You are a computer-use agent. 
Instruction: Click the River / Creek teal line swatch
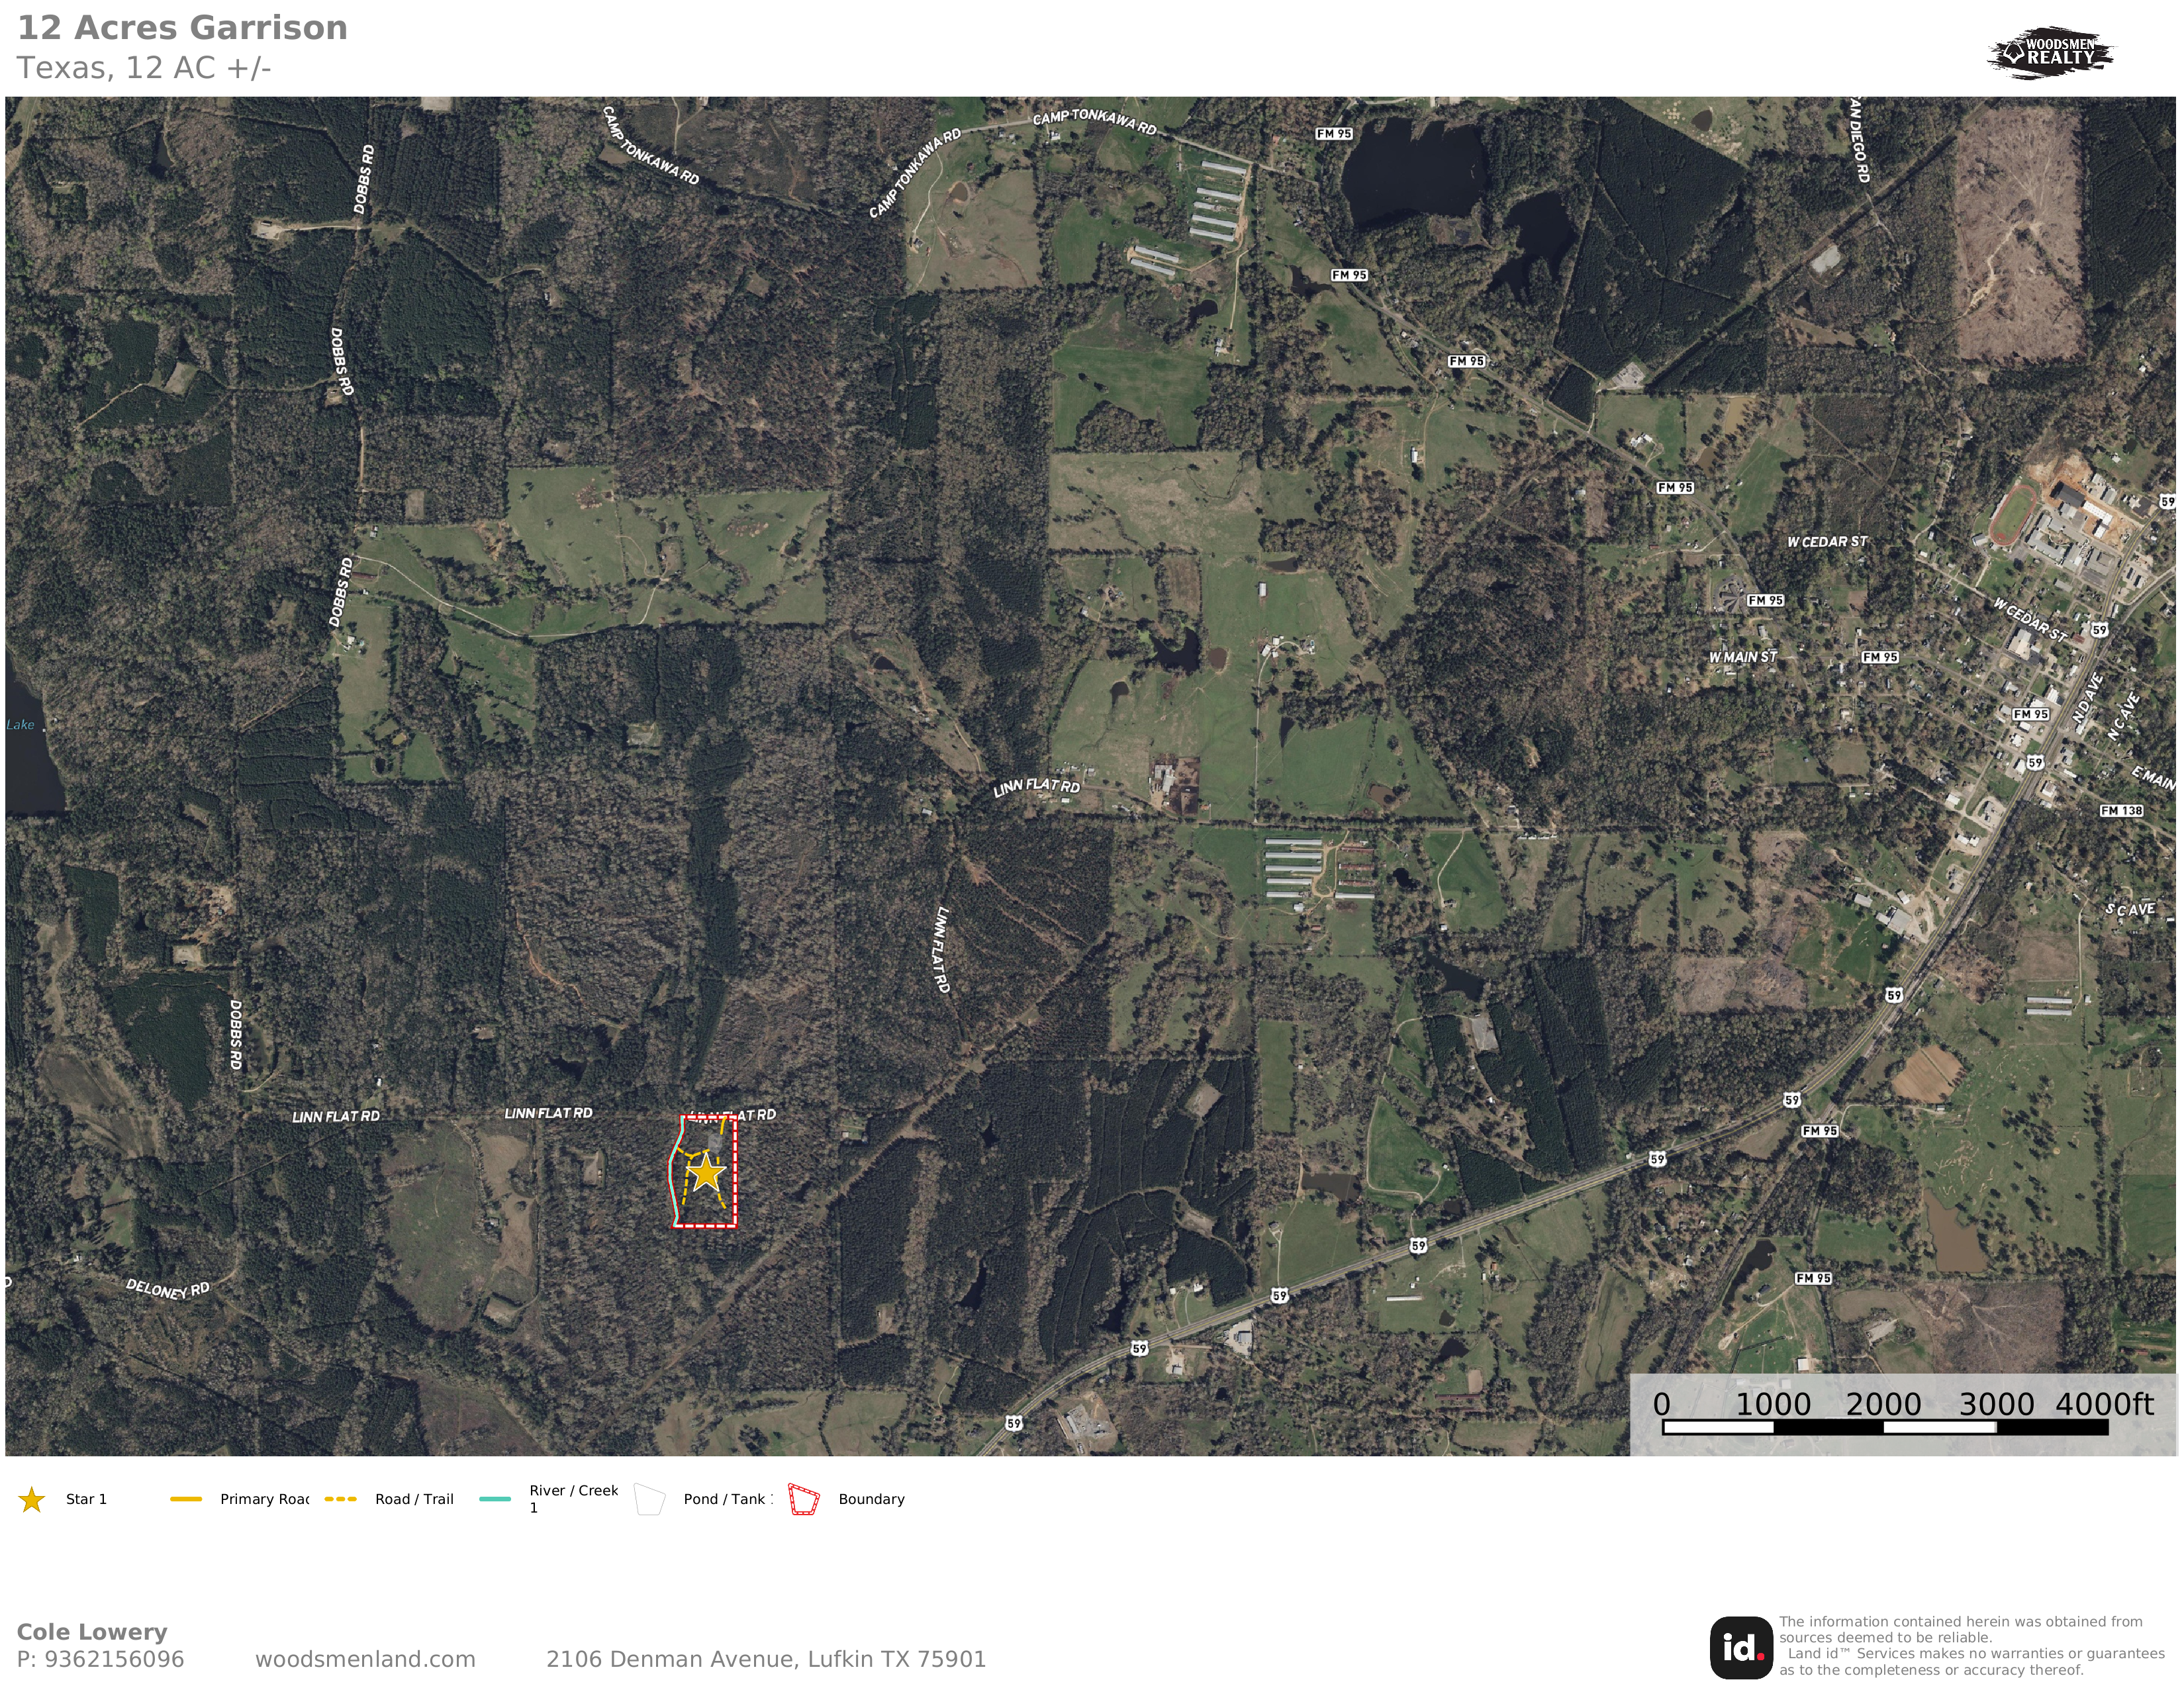click(495, 1499)
